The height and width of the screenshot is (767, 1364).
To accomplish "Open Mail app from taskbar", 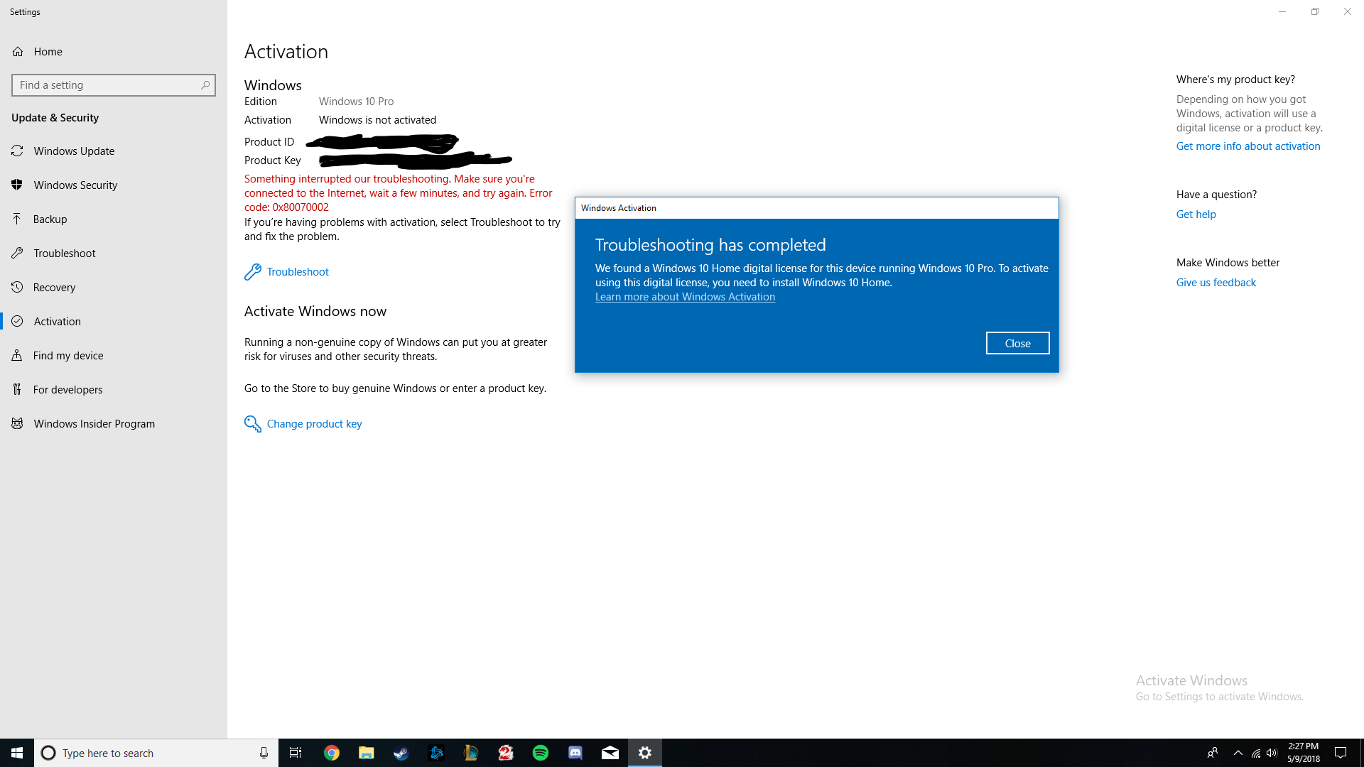I will 610,753.
